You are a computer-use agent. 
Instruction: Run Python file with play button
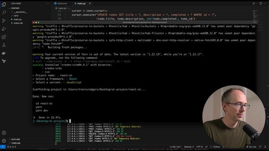(254, 3)
